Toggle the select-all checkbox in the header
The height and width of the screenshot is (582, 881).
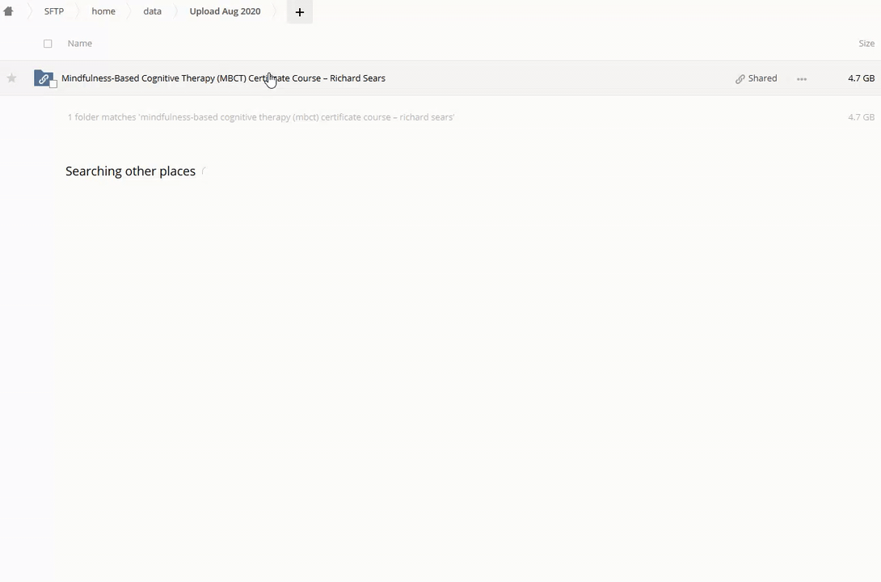pyautogui.click(x=48, y=44)
